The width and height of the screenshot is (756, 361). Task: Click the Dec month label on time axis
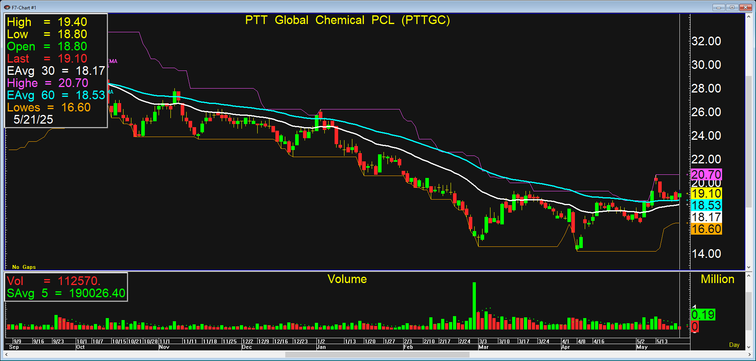[x=247, y=347]
